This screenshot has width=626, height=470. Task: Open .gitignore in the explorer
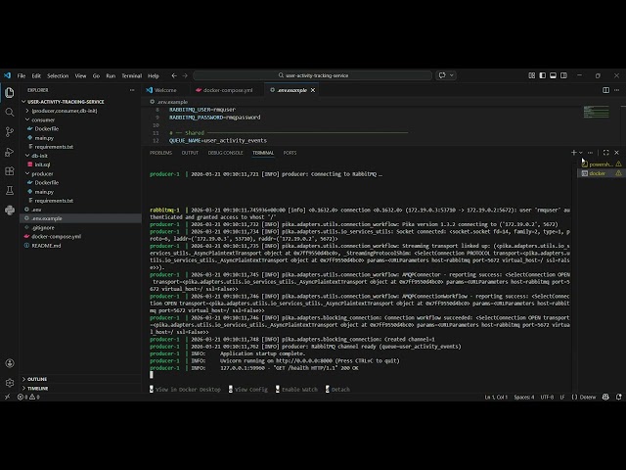pos(80,228)
